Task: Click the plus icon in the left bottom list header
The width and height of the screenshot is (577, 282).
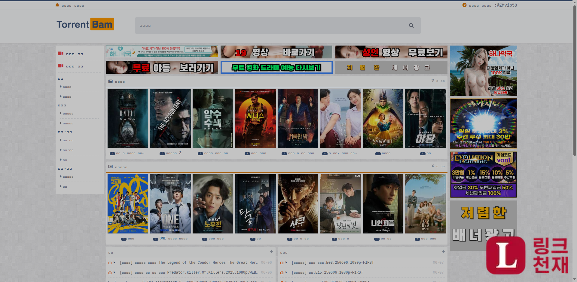Action: pyautogui.click(x=271, y=251)
